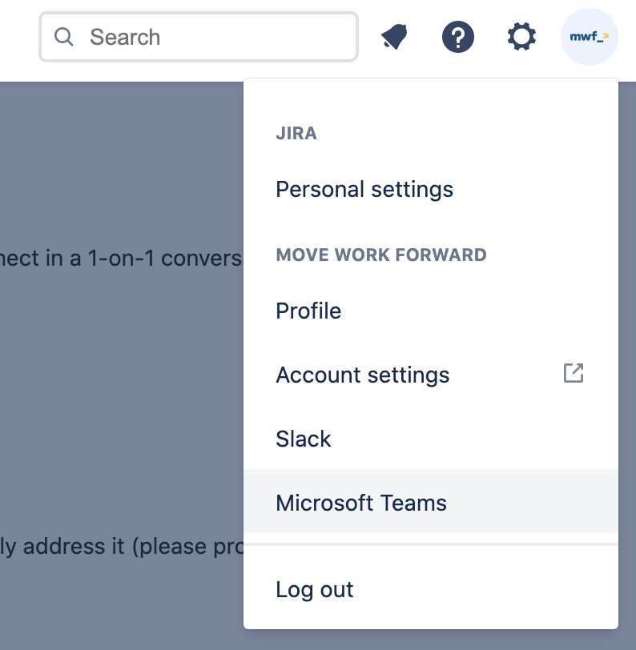Screen dimensions: 636x650
Task: Click the mwf_ profile avatar
Action: click(589, 37)
